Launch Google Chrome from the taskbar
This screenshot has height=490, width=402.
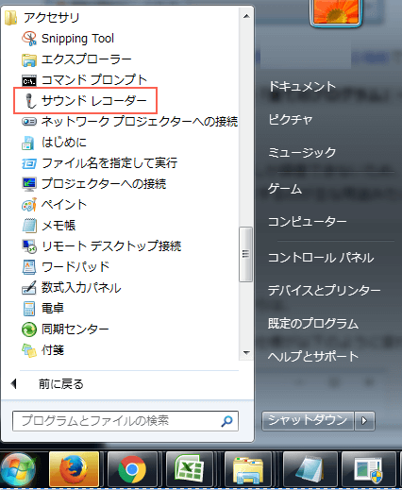(x=132, y=469)
